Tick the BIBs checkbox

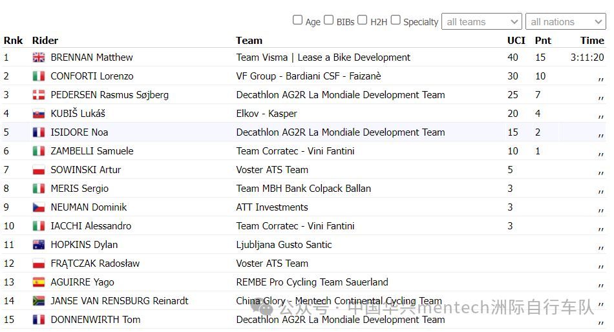click(328, 20)
